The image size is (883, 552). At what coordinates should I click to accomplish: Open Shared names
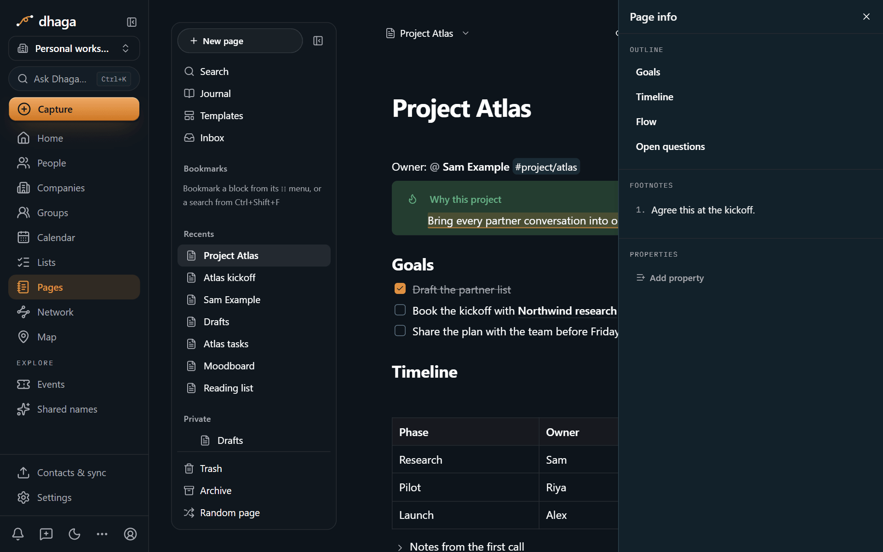pos(74,409)
